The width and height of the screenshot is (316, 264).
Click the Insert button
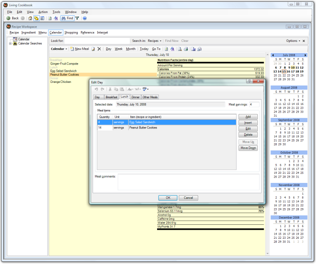coord(248,123)
